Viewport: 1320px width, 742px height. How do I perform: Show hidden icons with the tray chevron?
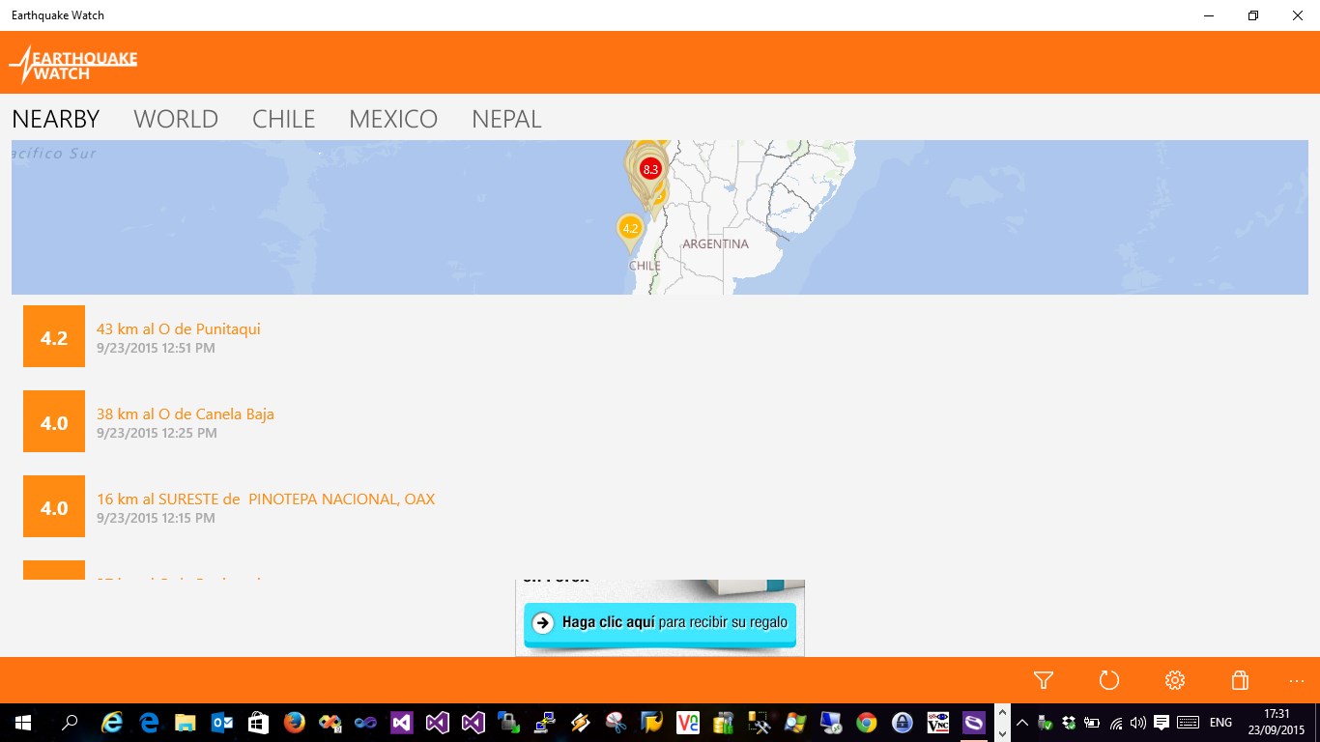pos(1021,722)
